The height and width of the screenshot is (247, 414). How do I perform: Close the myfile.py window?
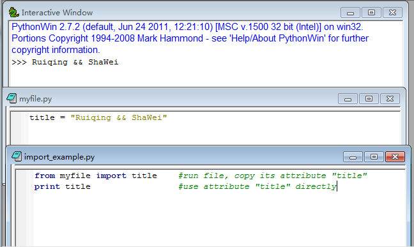pos(390,99)
